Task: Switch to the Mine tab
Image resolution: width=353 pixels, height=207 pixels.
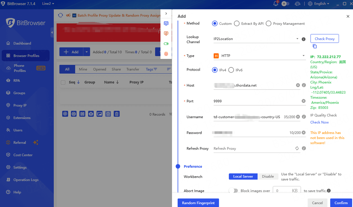Action: point(83,69)
